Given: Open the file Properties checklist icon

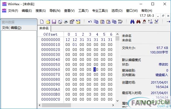Looking at the screenshot, I should point(72,21).
